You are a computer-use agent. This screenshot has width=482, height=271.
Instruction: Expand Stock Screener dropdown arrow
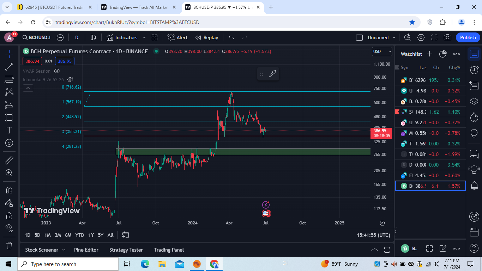click(x=64, y=250)
